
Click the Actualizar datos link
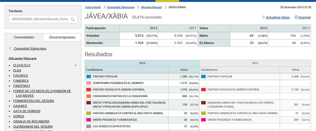(x=278, y=18)
